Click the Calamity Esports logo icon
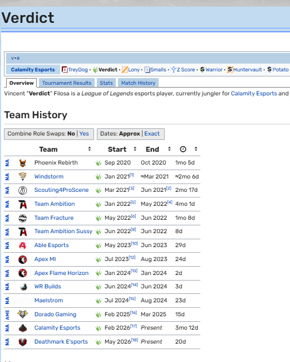The height and width of the screenshot is (362, 290). (x=23, y=328)
